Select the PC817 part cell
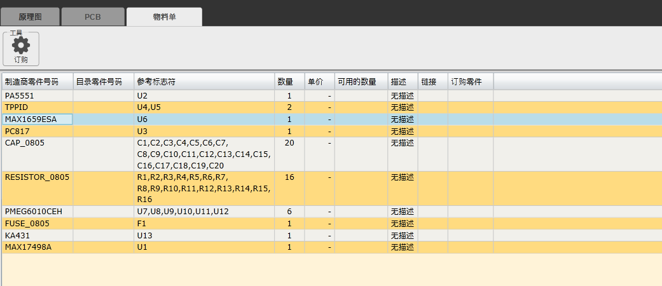 38,131
